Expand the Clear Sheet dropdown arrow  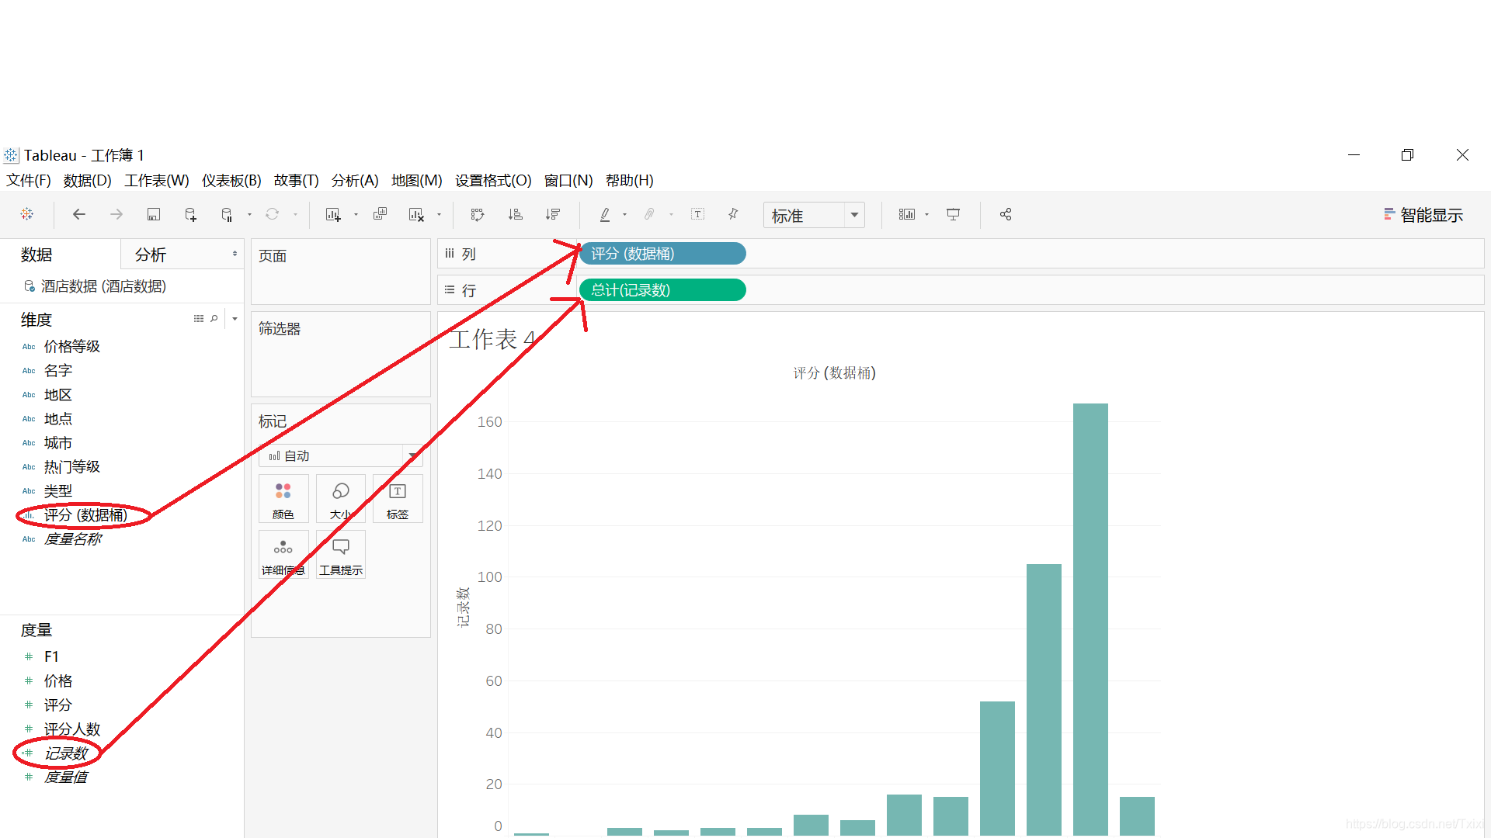(x=439, y=215)
